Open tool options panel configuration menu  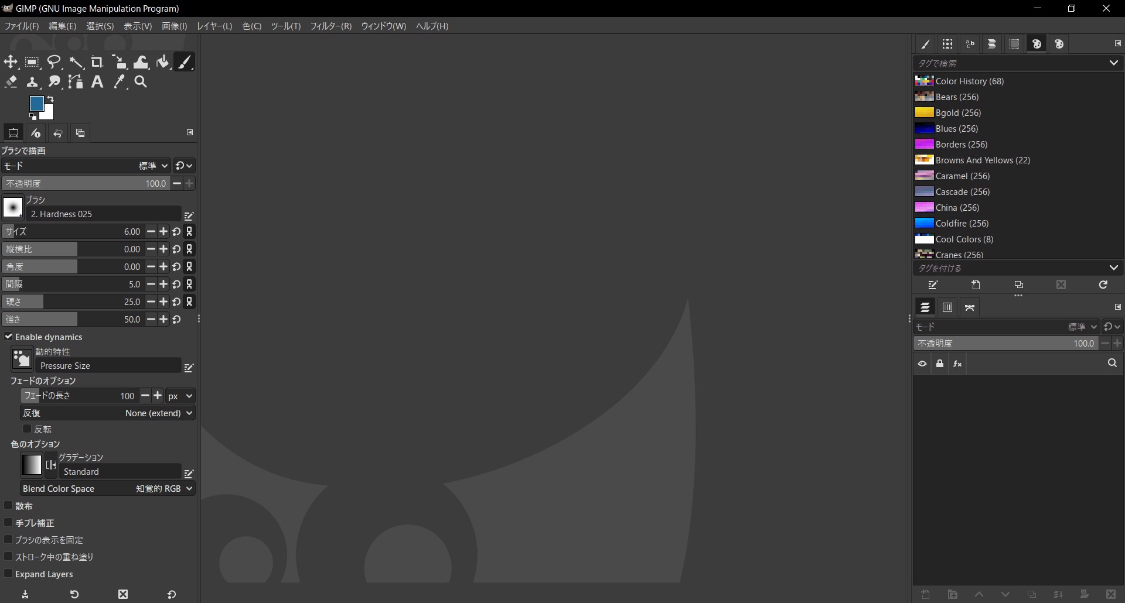pos(190,132)
